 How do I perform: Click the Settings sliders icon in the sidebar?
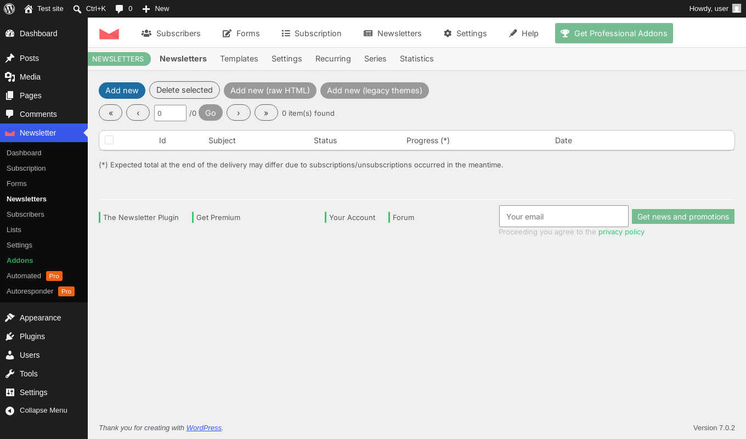10,392
